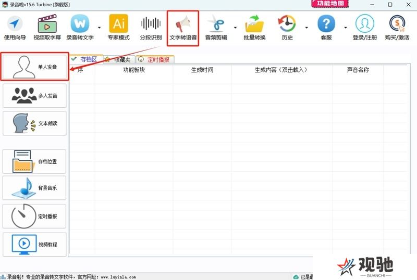The width and height of the screenshot is (417, 280).
Task: Sort by 生成时间 column header
Action: [x=202, y=70]
